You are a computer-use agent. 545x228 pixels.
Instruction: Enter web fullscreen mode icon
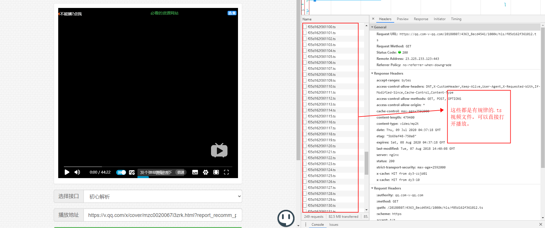coord(216,172)
